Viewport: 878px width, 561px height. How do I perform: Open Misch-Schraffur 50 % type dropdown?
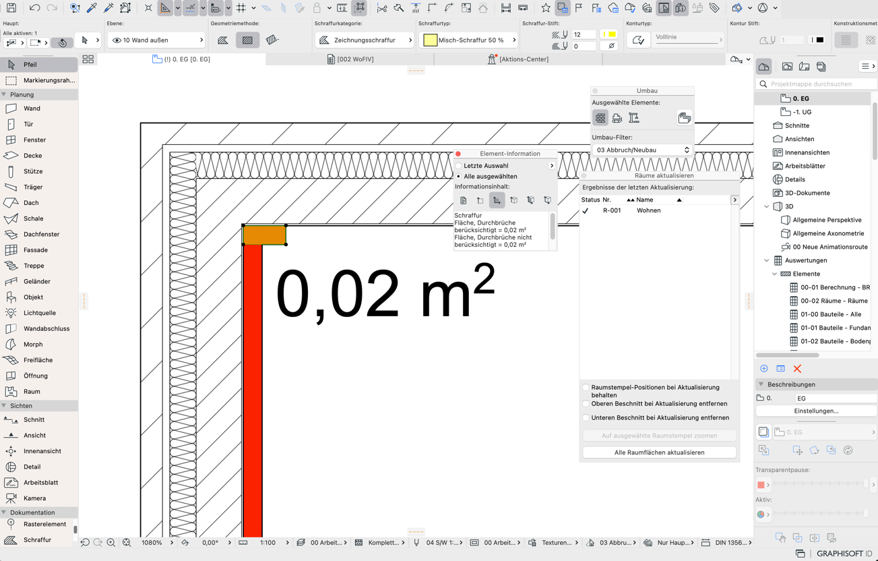click(x=468, y=40)
